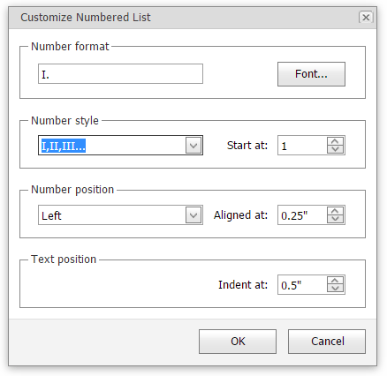Screen dimensions: 387x376
Task: Decrease the Indent at value
Action: coord(335,289)
